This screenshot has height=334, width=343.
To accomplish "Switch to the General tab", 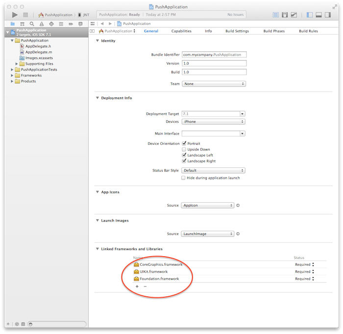I will point(151,31).
